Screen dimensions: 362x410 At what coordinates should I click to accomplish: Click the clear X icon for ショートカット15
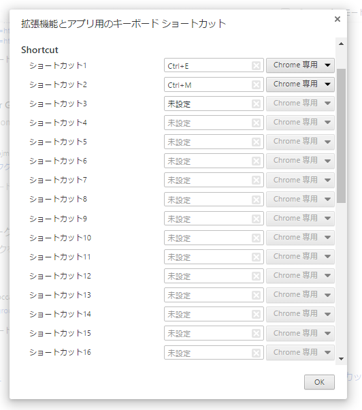coord(256,334)
